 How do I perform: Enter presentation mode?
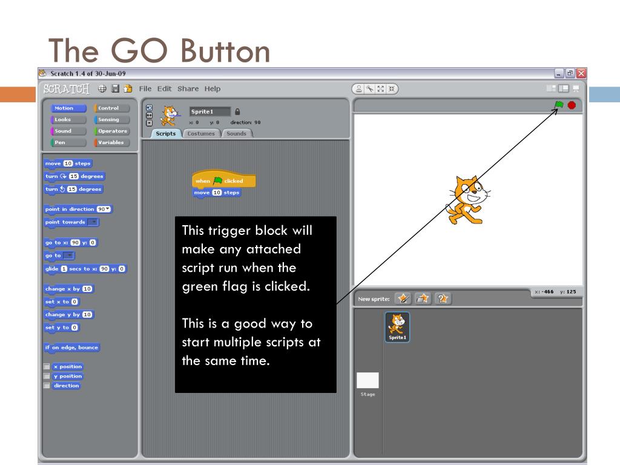[x=576, y=88]
